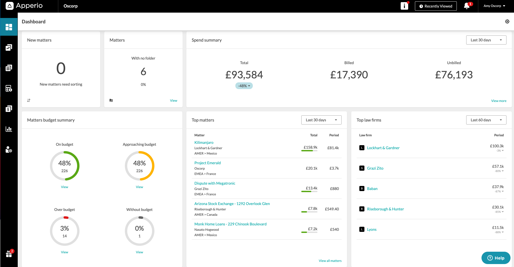Open the notifications bell
The width and height of the screenshot is (514, 267).
[467, 6]
